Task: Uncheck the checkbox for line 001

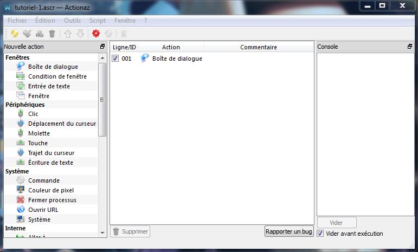Action: [115, 59]
